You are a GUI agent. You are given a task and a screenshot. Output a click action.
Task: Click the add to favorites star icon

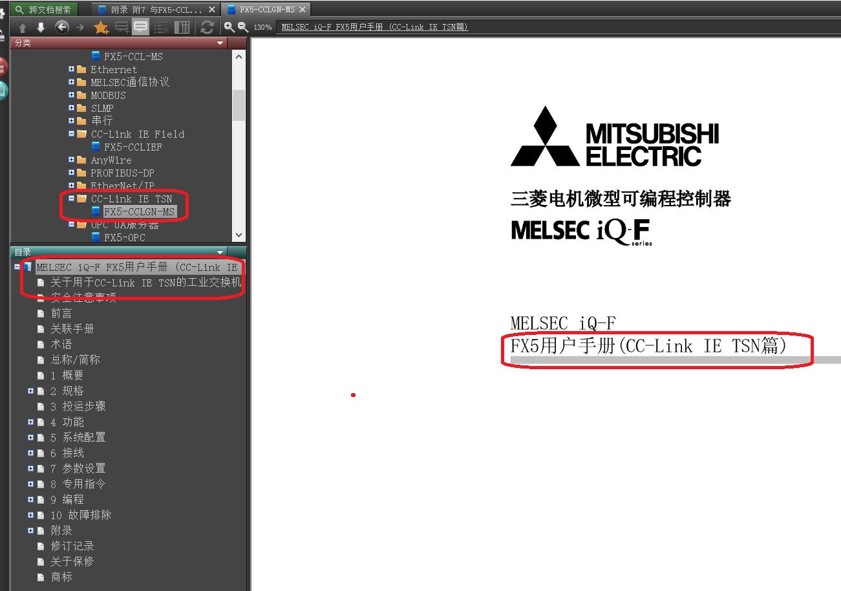coord(101,27)
